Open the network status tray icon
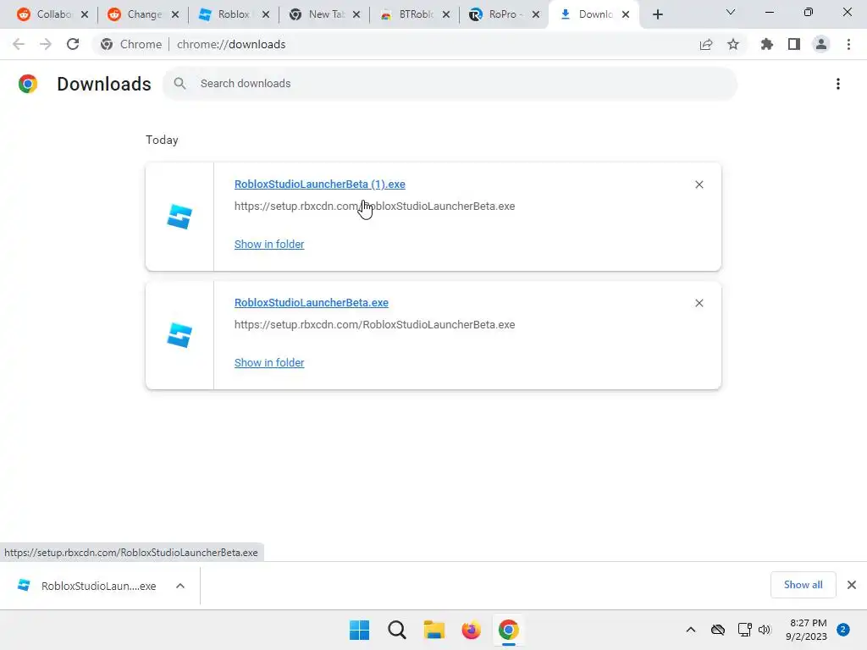This screenshot has height=650, width=867. pos(745,630)
